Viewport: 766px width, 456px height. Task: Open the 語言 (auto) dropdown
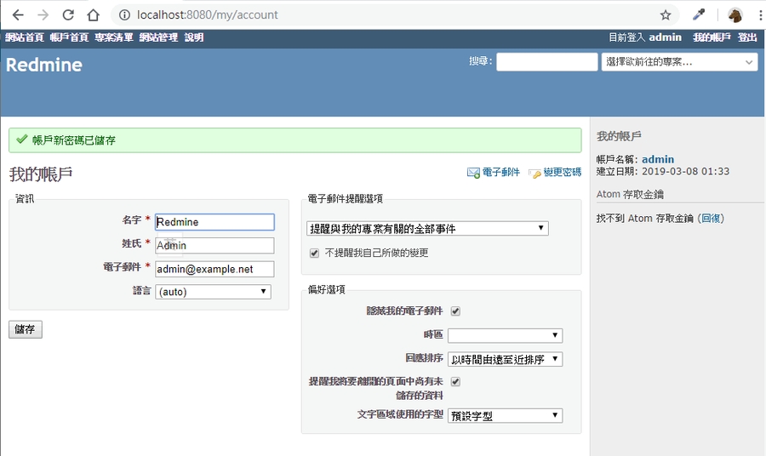coord(213,292)
